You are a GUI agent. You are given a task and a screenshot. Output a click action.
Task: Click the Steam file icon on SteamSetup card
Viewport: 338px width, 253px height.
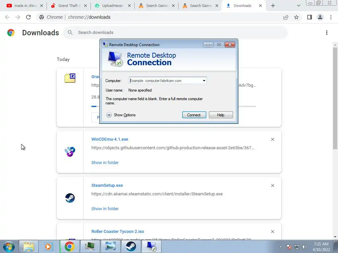70,198
